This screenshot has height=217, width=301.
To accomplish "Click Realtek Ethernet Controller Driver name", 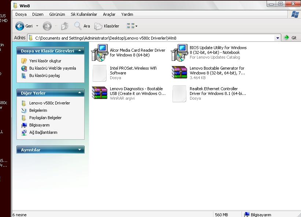I will point(218,91).
